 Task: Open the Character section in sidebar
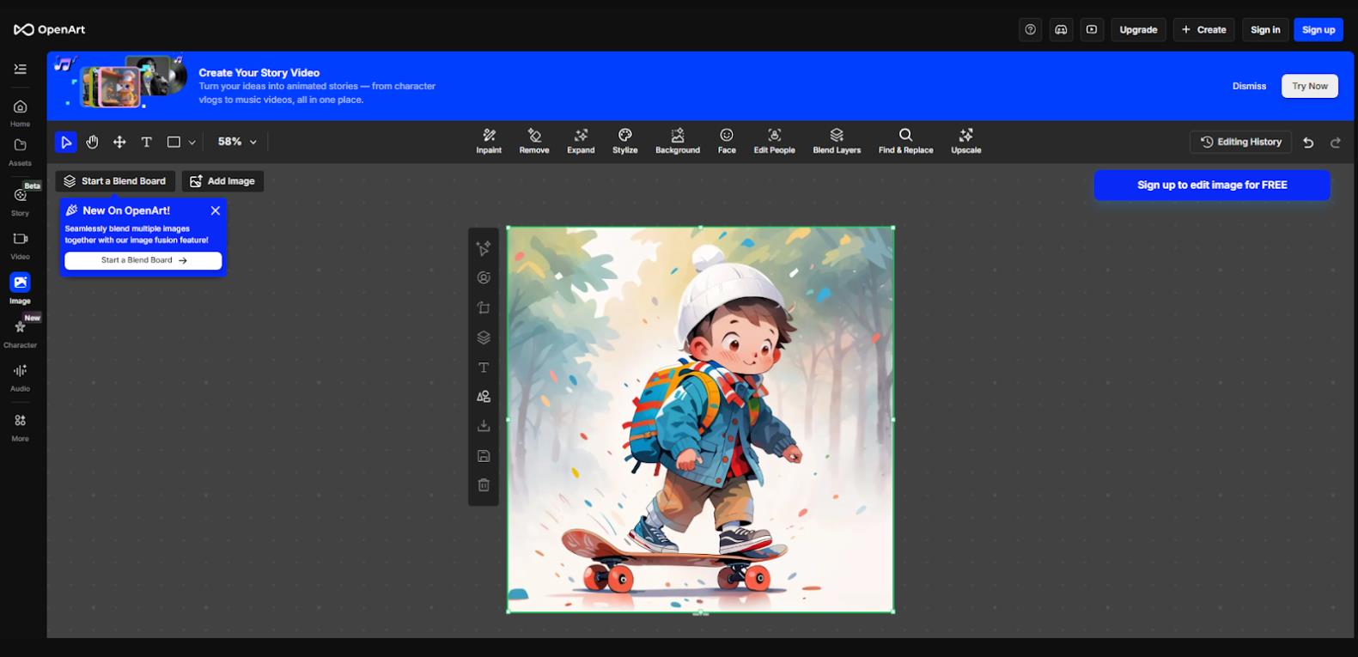point(20,333)
